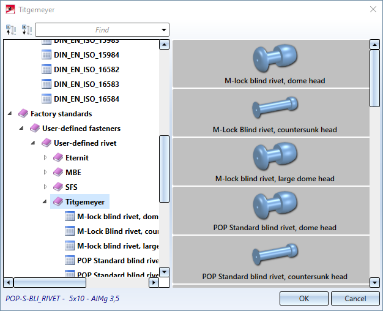Select the DIN_EN_ISO_15984 table icon
383x311 pixels.
(46, 54)
